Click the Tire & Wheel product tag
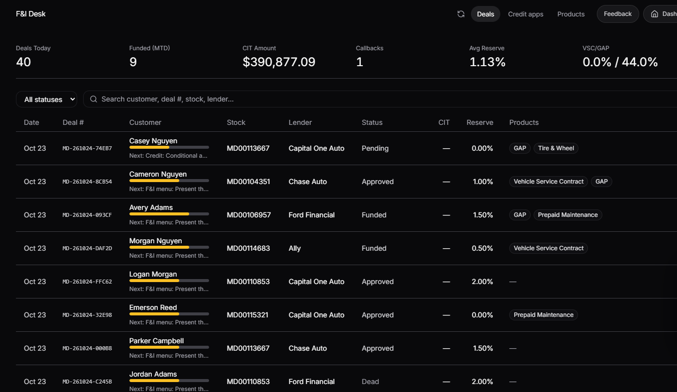 pyautogui.click(x=556, y=148)
